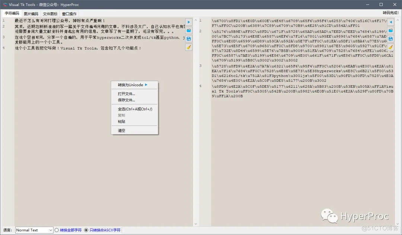Click the first line starting 最近不怎么有时间

tap(60, 21)
